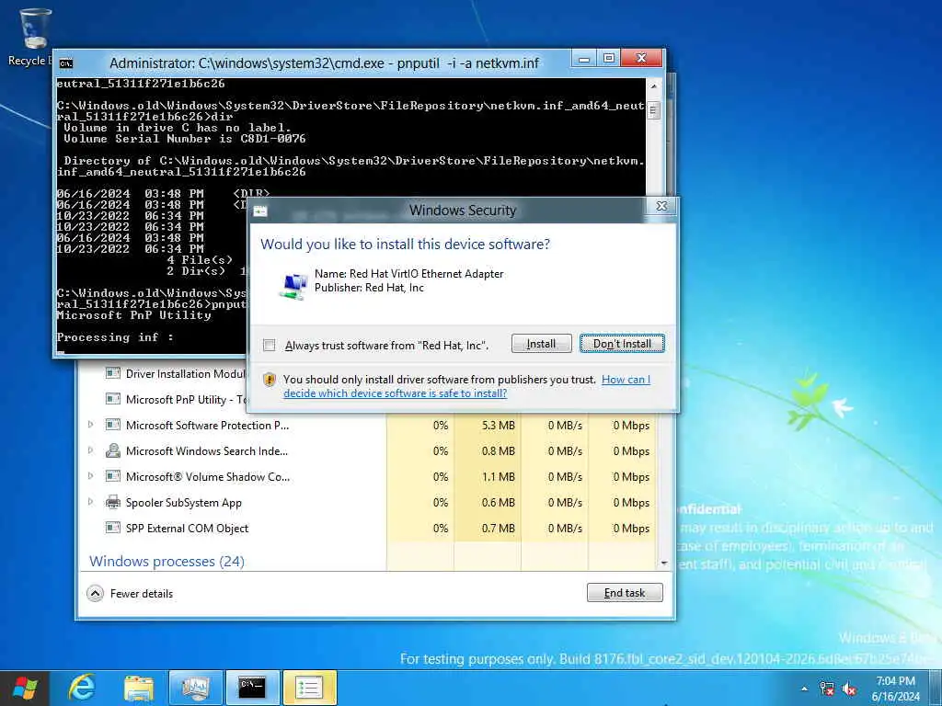
Task: Click the Microsoft PnP Utility icon
Action: 113,399
